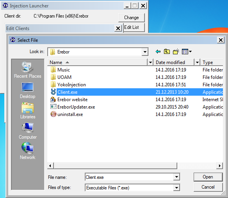Viewport: 228px width, 198px height.
Task: Click the EreborUpdater.exe icon
Action: [53, 107]
